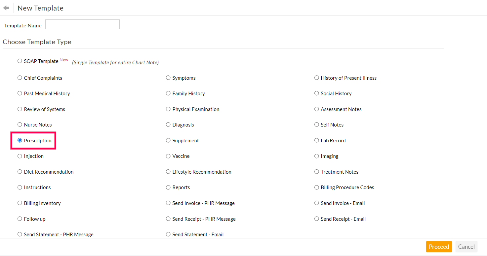Select Physical Examination template type

point(168,109)
